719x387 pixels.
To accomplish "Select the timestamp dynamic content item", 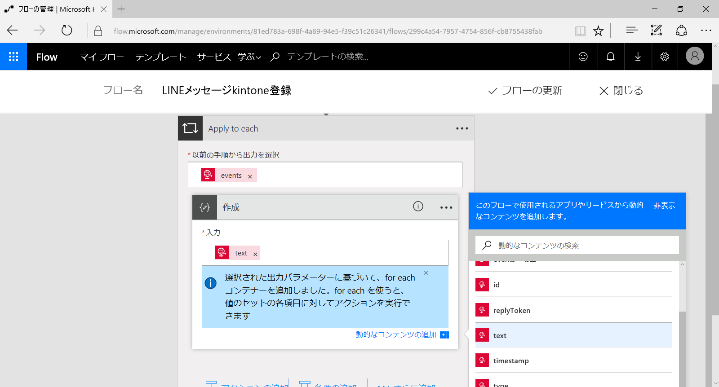I will (574, 361).
